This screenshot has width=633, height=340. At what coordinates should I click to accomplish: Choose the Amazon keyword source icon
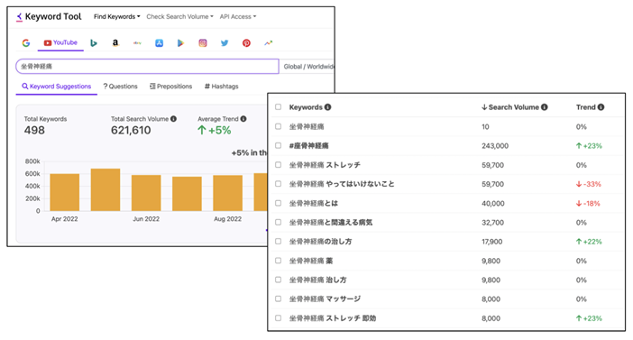click(115, 42)
